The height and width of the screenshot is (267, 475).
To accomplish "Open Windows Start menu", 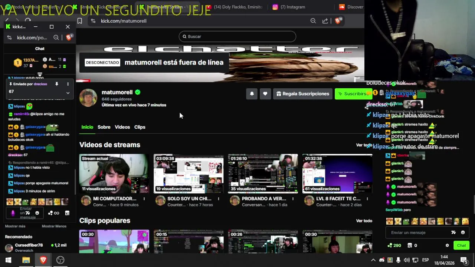I will coord(8,260).
